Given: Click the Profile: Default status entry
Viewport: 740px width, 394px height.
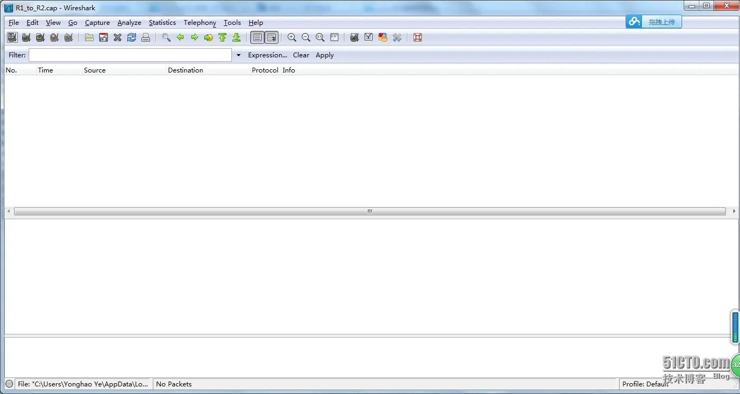Looking at the screenshot, I should tap(646, 384).
